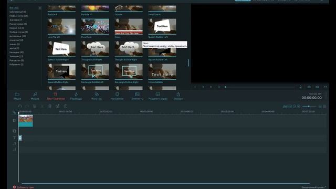
Task: Click timeline ruler mark 00:04:00:00
Action: [187, 111]
